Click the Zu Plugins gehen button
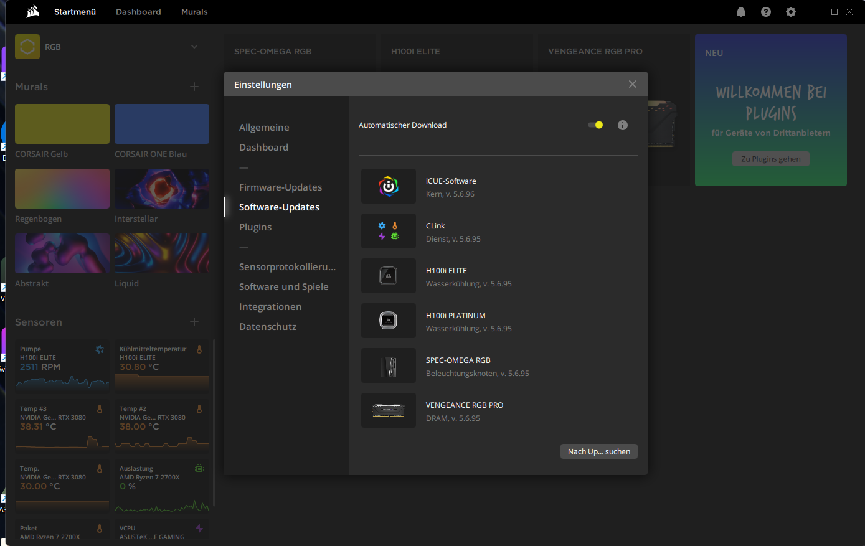 pyautogui.click(x=771, y=159)
